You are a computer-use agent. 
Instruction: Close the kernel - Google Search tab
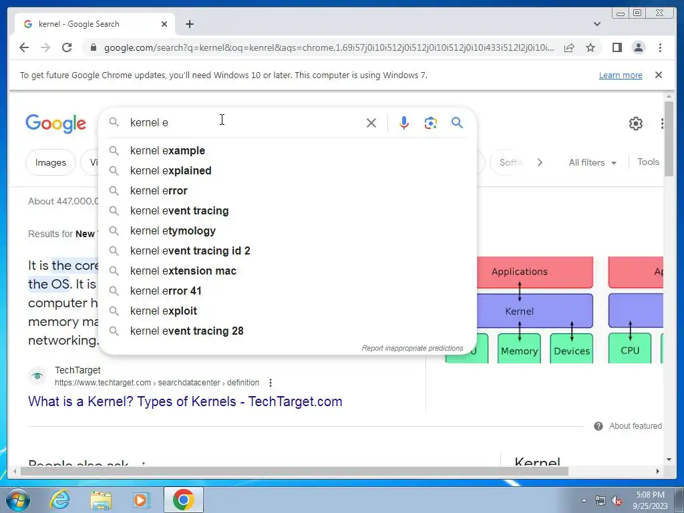coord(164,24)
